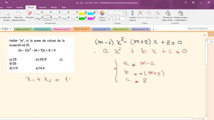Expand the pen gallery with the bottom arrow
This screenshot has height=120, width=214.
pyautogui.click(x=97, y=19)
